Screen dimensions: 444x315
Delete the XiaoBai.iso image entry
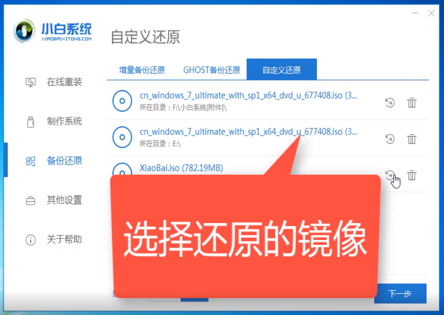point(412,175)
